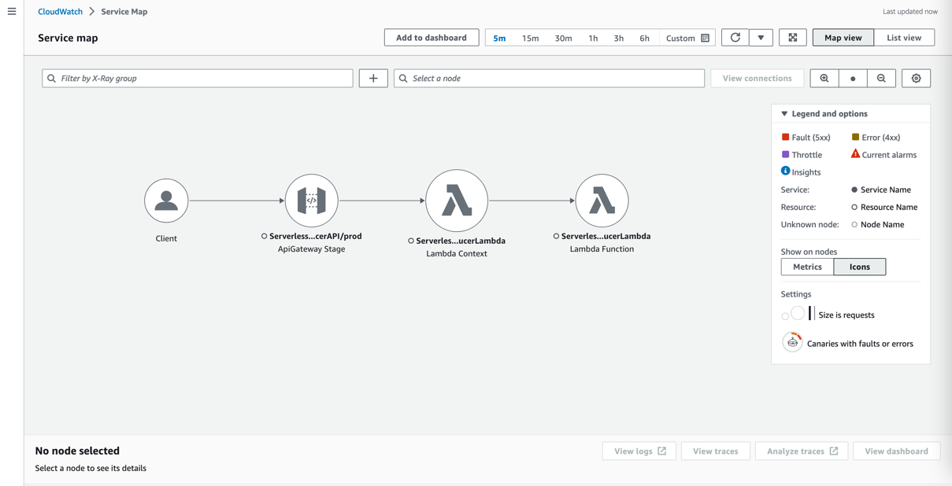952x486 pixels.
Task: Switch node display to Icons
Action: (859, 267)
